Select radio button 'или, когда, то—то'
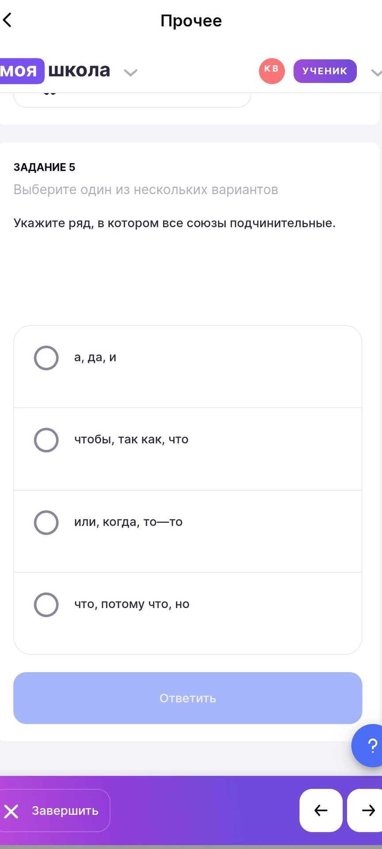Image resolution: width=382 pixels, height=849 pixels. coord(46,522)
